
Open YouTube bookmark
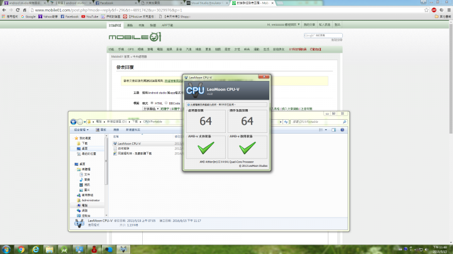coord(90,17)
